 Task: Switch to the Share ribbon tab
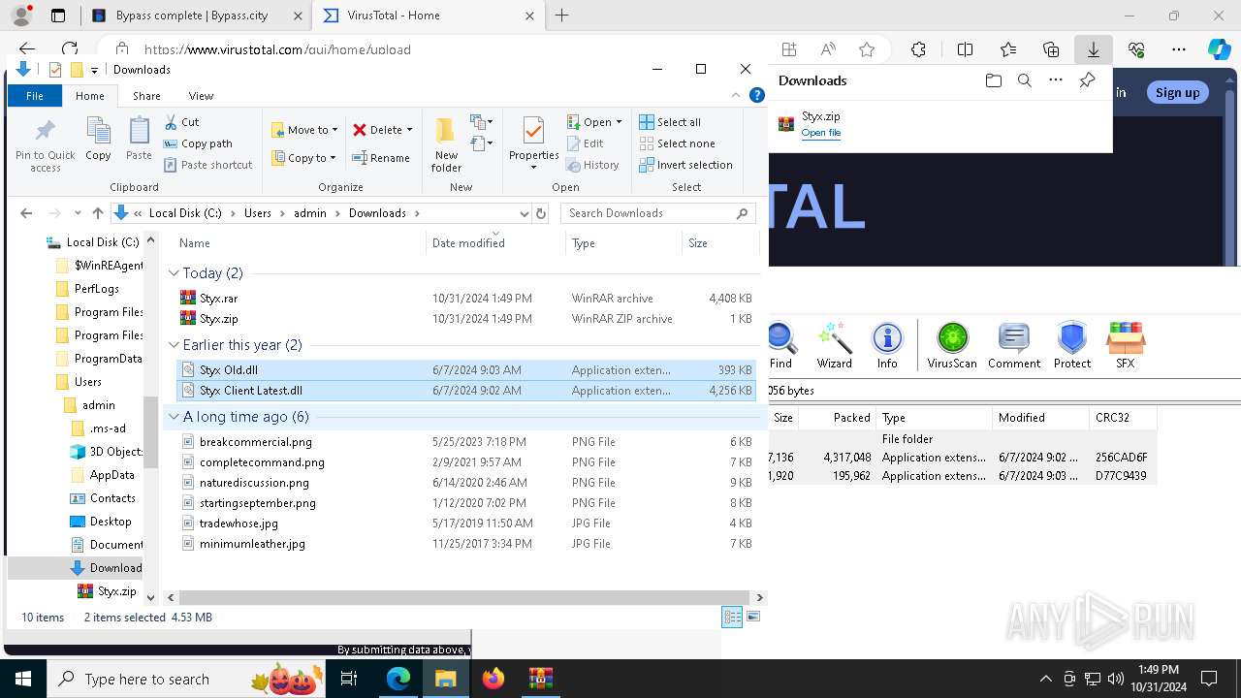click(x=146, y=96)
